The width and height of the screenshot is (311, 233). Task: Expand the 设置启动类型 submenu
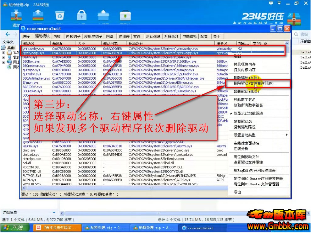tap(258, 135)
